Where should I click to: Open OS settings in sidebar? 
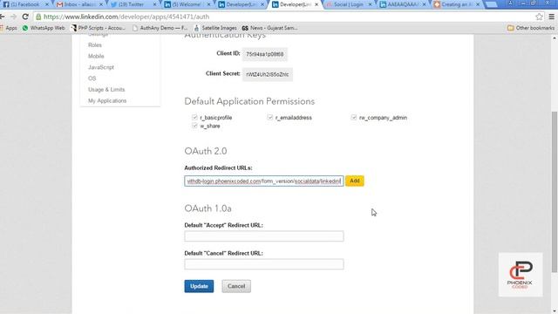(x=92, y=78)
